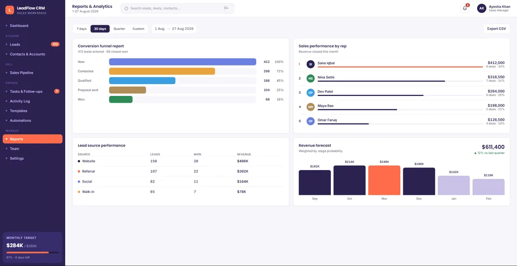The width and height of the screenshot is (517, 266).
Task: Open Dashboard in the sidebar
Action: pyautogui.click(x=32, y=26)
